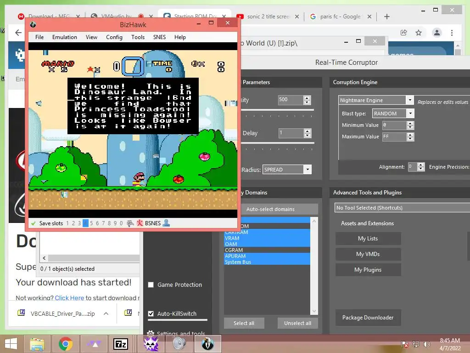Increase Intensity 500 value with up arrow
This screenshot has height=353, width=470.
tap(307, 98)
